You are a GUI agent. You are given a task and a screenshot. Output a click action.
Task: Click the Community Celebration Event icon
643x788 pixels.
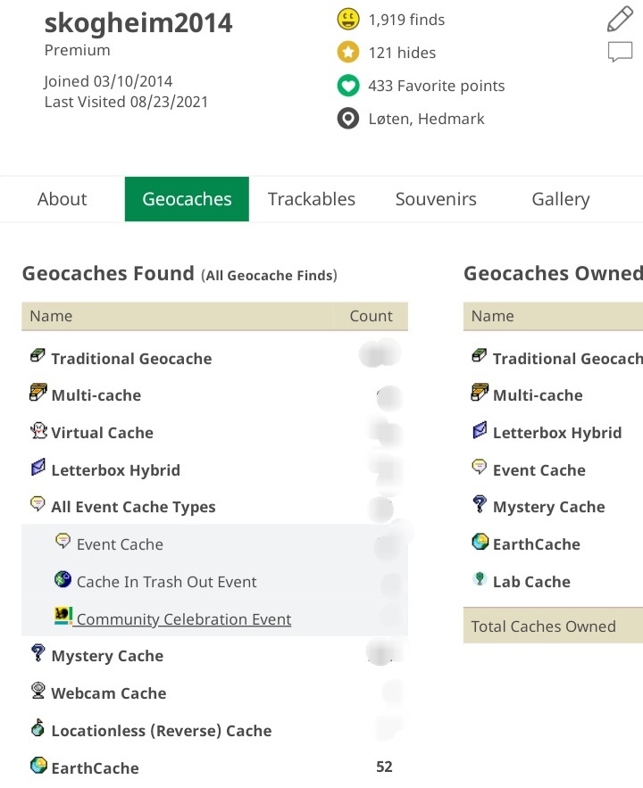click(x=63, y=616)
